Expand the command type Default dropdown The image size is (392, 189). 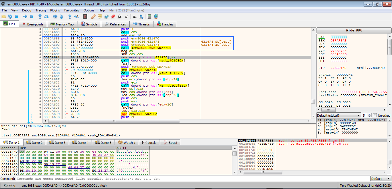(380, 179)
